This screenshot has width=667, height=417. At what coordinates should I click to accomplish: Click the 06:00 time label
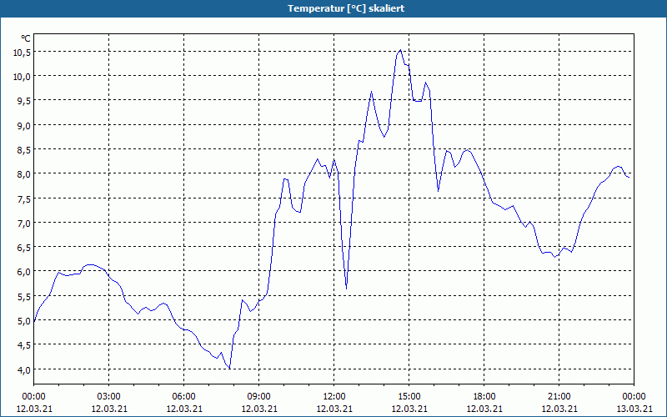point(183,397)
